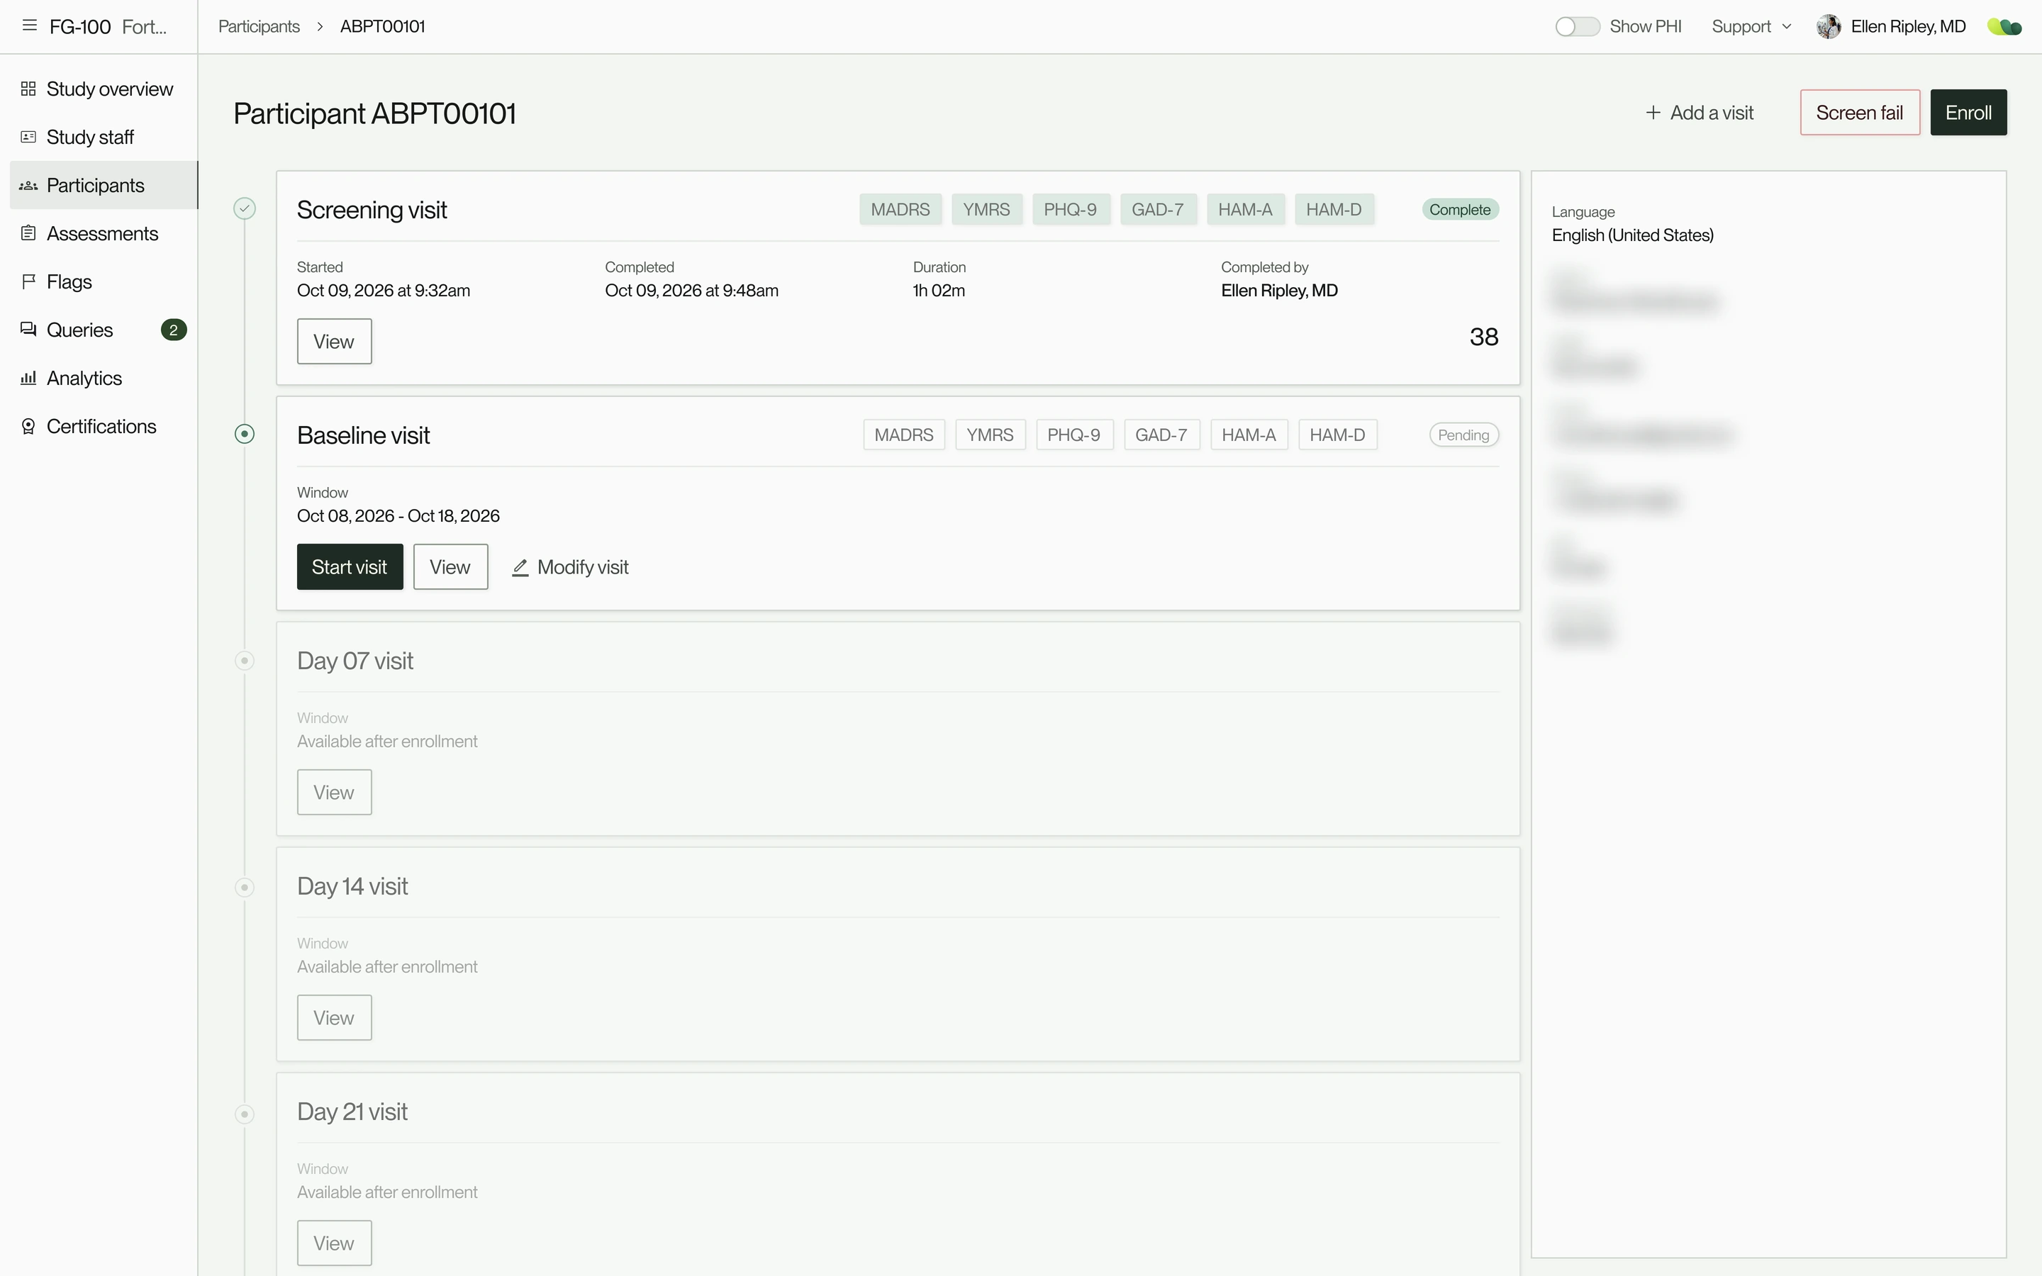Click PHQ-9 tag in Screening visit
2042x1276 pixels.
(x=1071, y=209)
